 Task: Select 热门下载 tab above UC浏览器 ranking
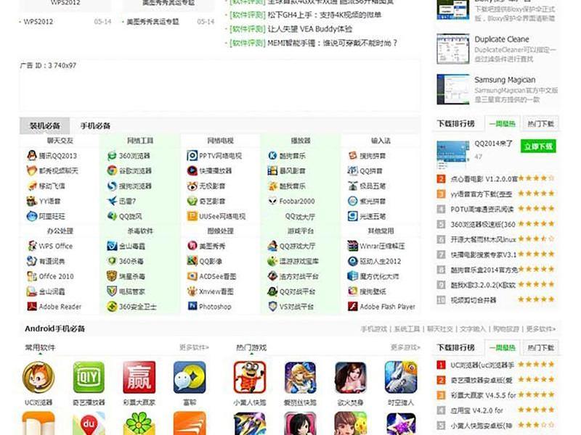click(x=540, y=347)
